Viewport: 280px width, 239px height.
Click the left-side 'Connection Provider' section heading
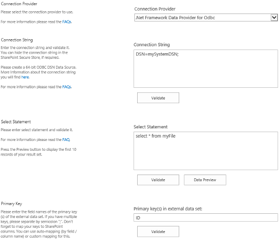pyautogui.click(x=20, y=4)
